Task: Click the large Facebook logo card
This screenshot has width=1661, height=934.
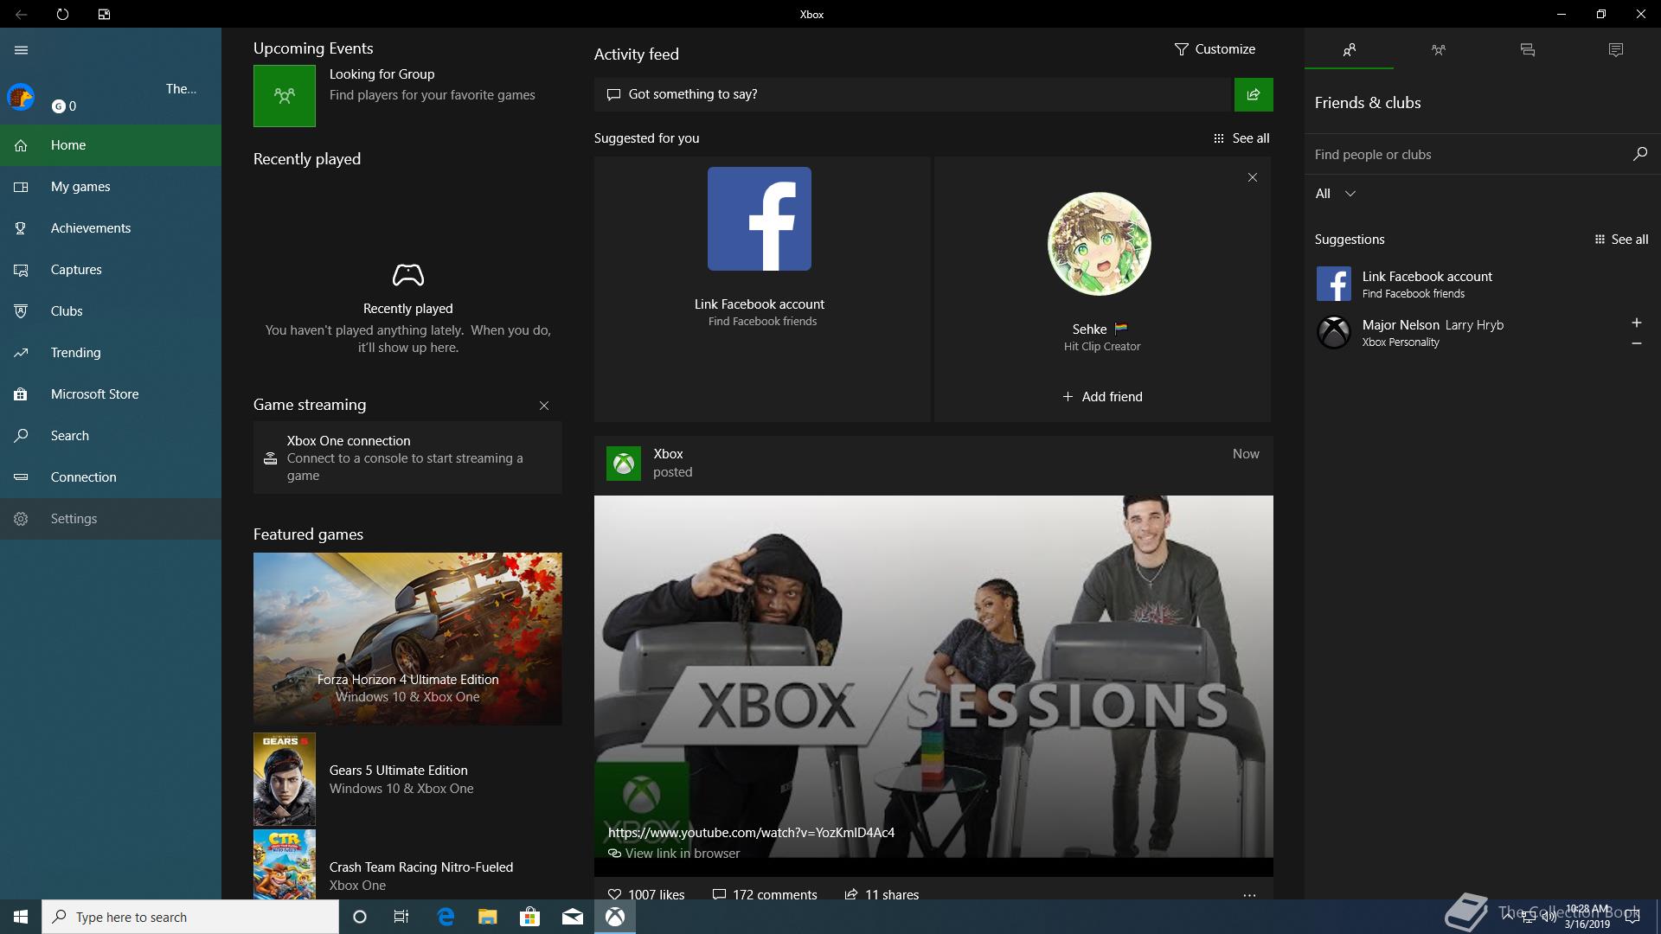Action: pos(760,219)
